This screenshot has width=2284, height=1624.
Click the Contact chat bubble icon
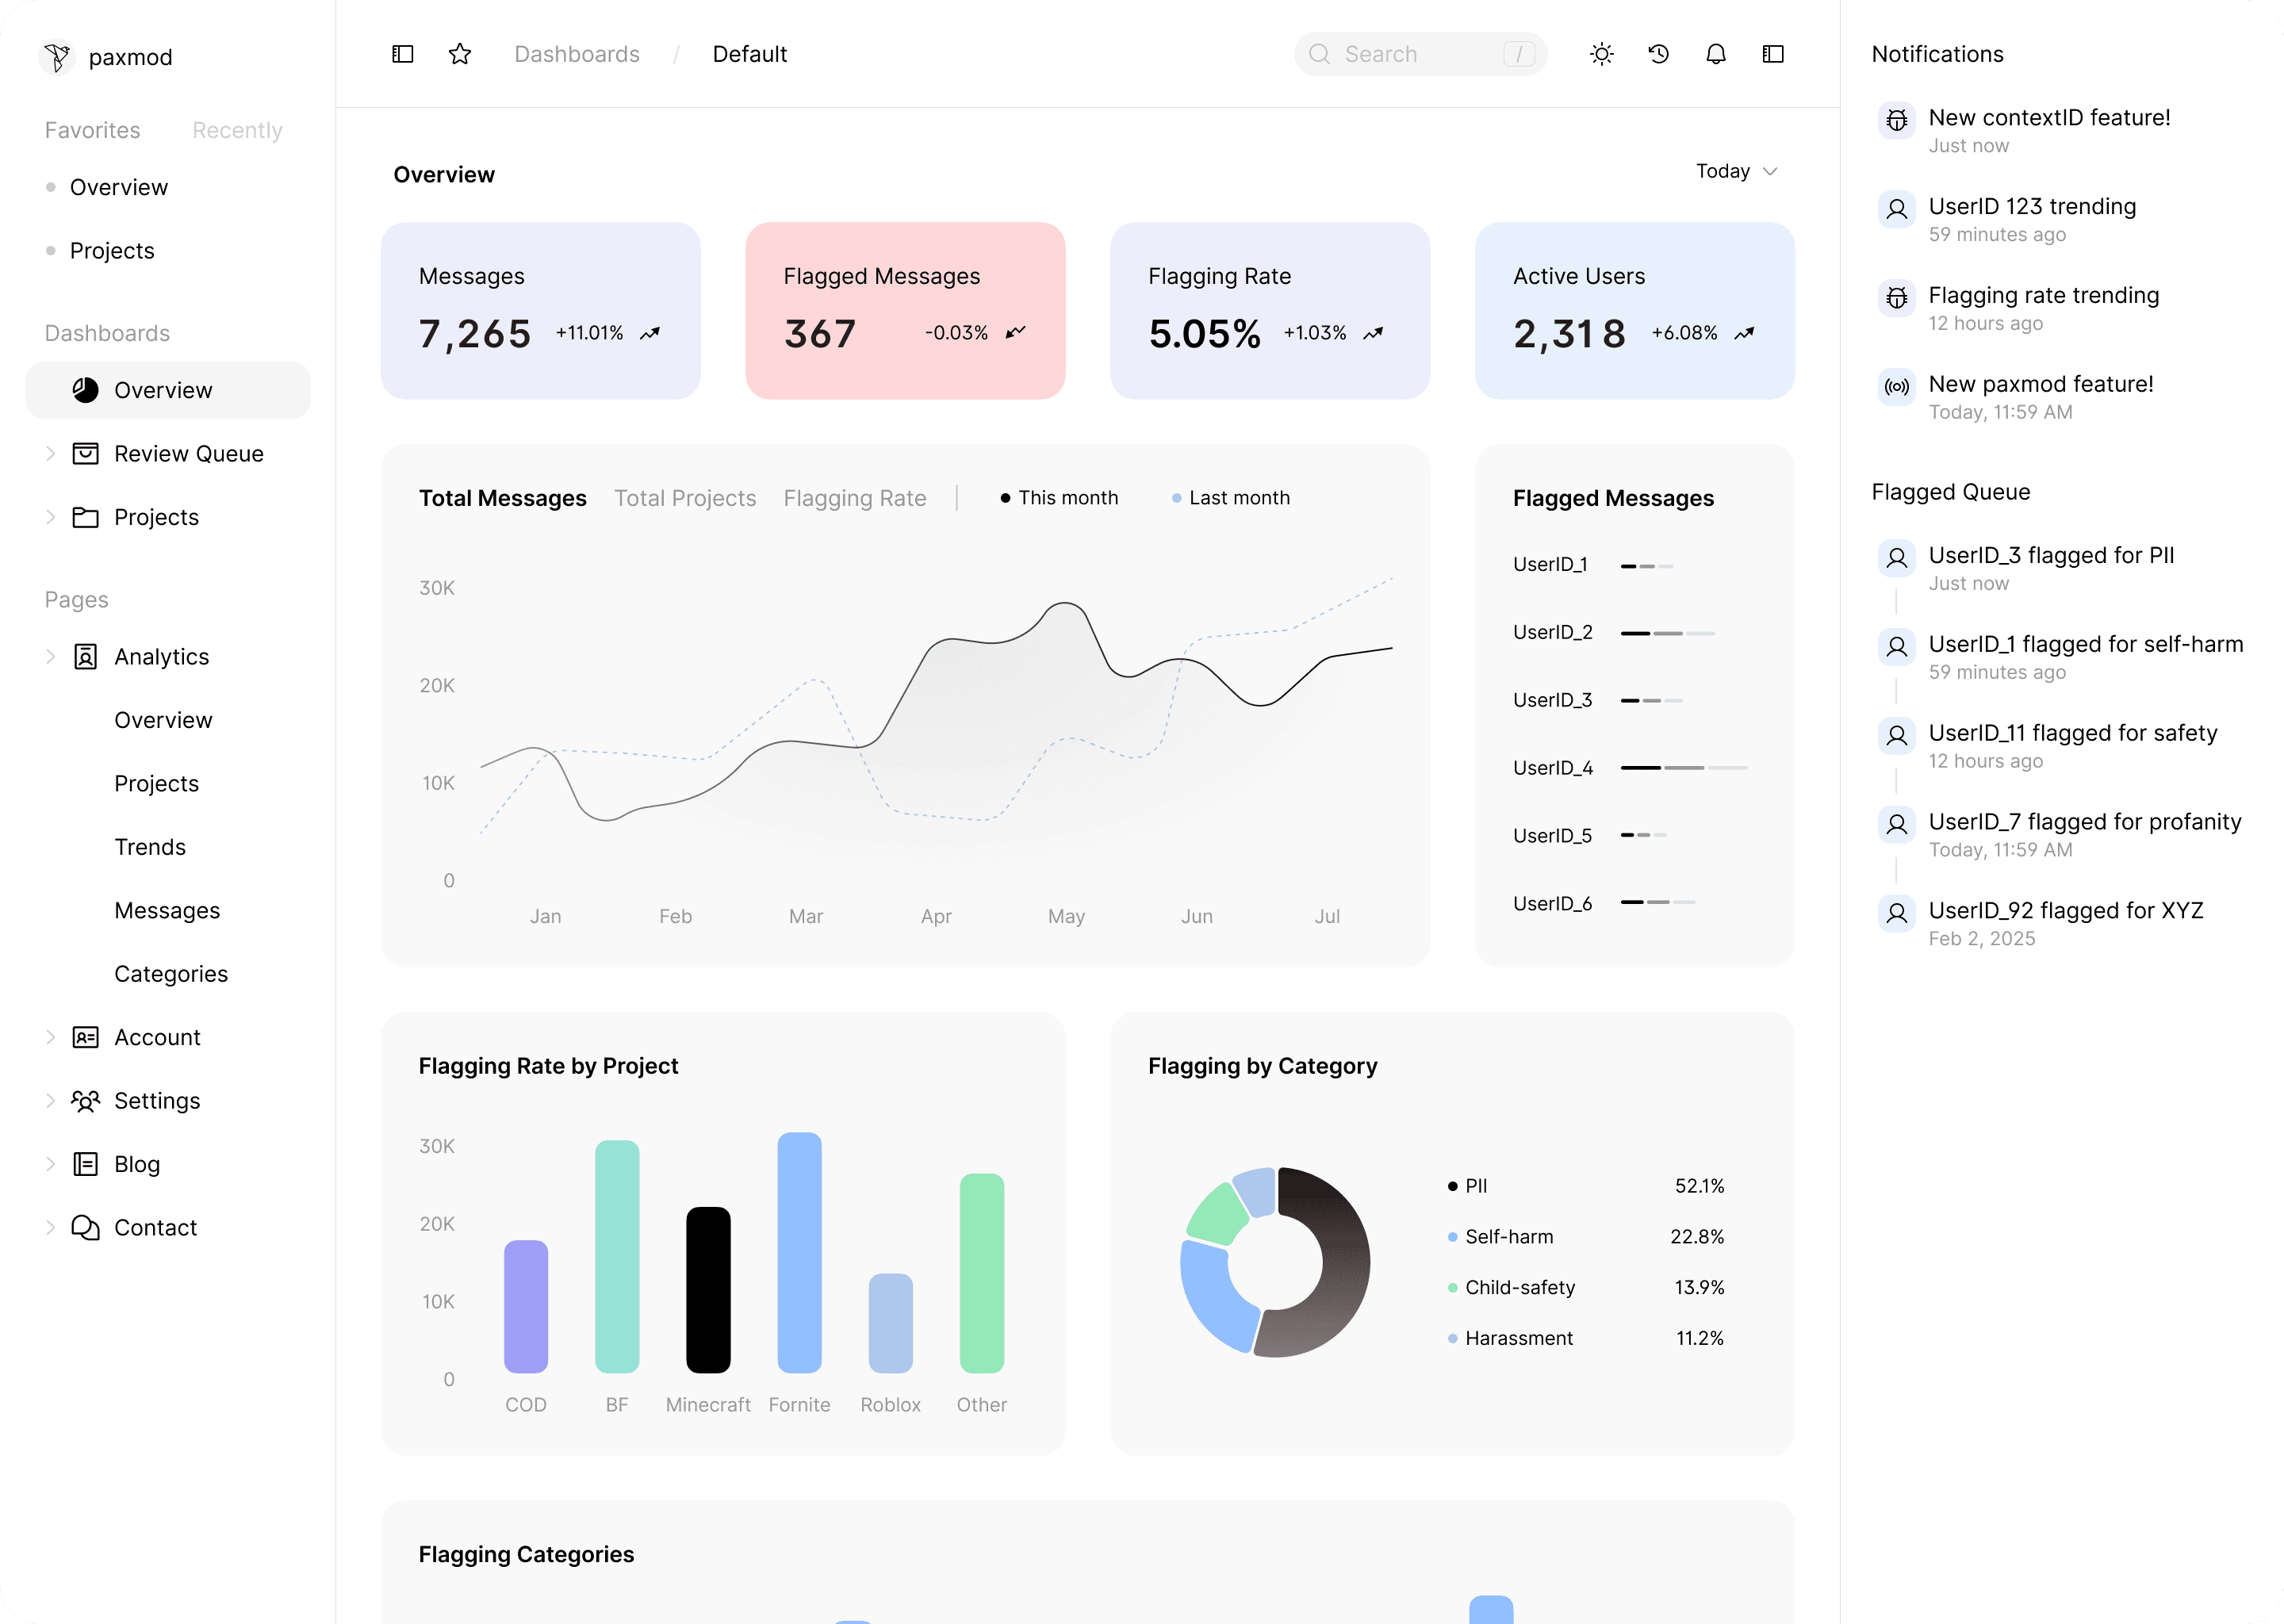(85, 1228)
